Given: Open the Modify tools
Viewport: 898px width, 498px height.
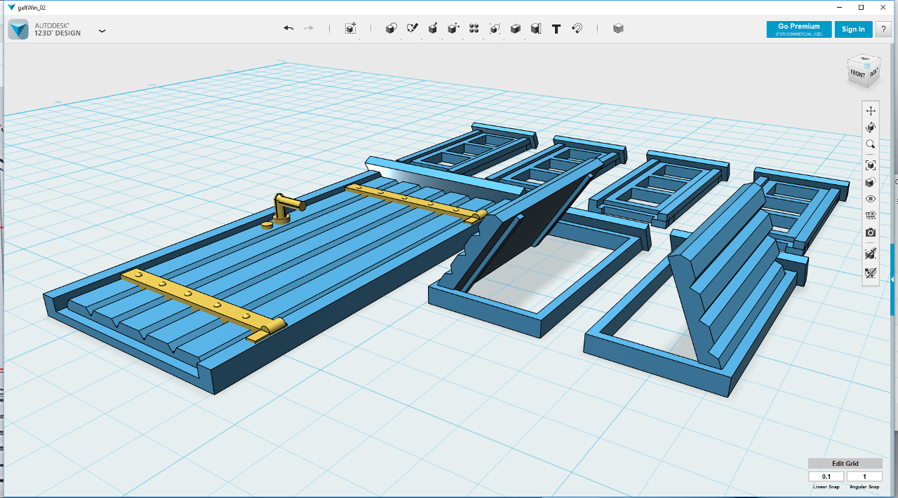Looking at the screenshot, I should click(x=453, y=29).
